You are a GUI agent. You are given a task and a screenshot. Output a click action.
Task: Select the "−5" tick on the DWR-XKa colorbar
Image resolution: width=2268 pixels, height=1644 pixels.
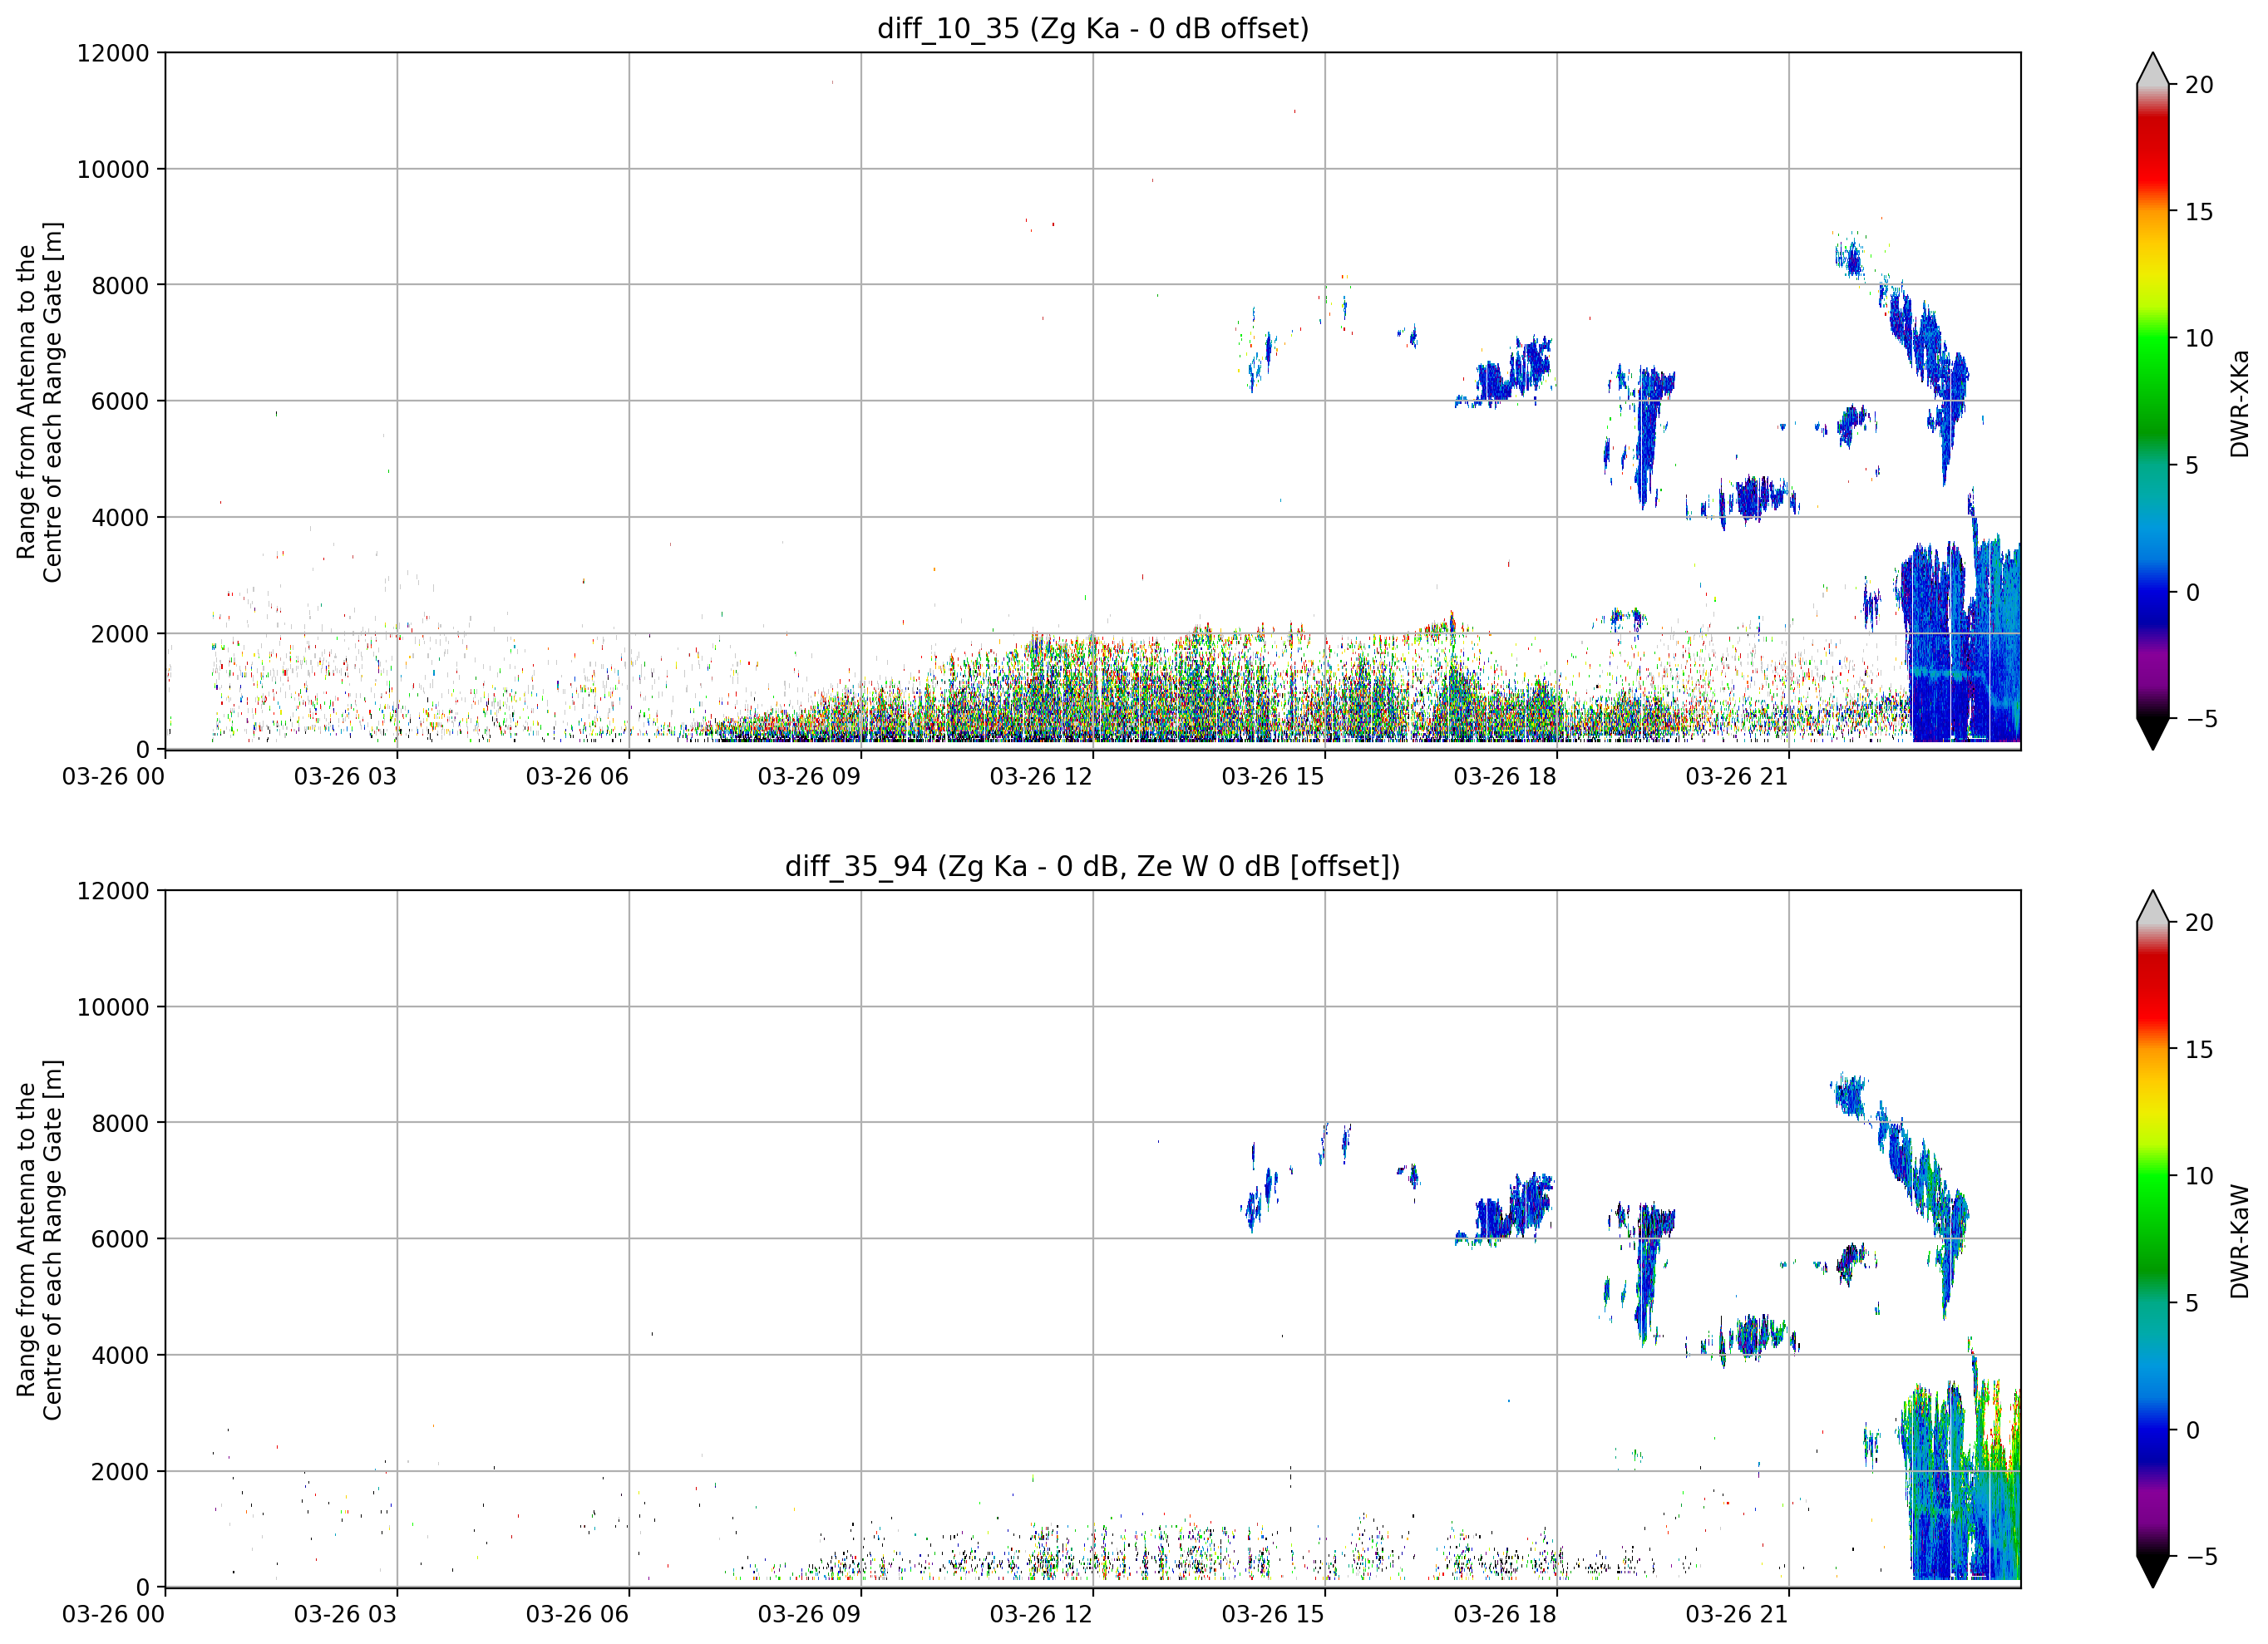click(x=2201, y=719)
